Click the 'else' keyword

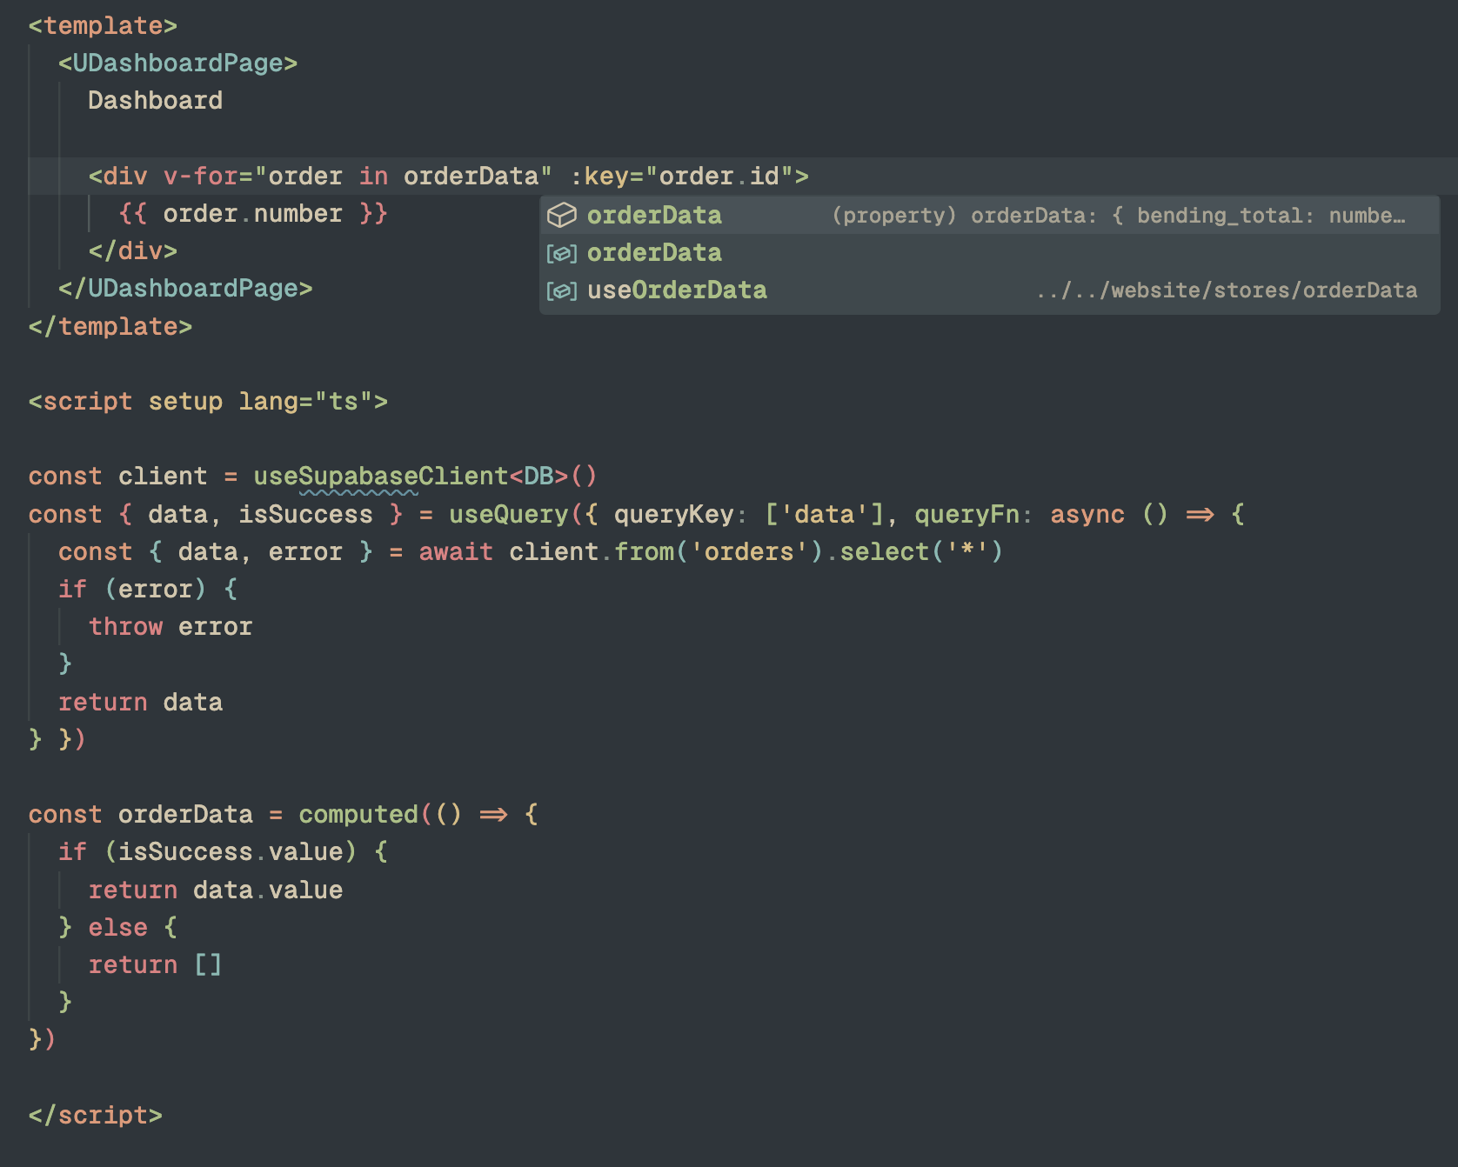point(117,928)
